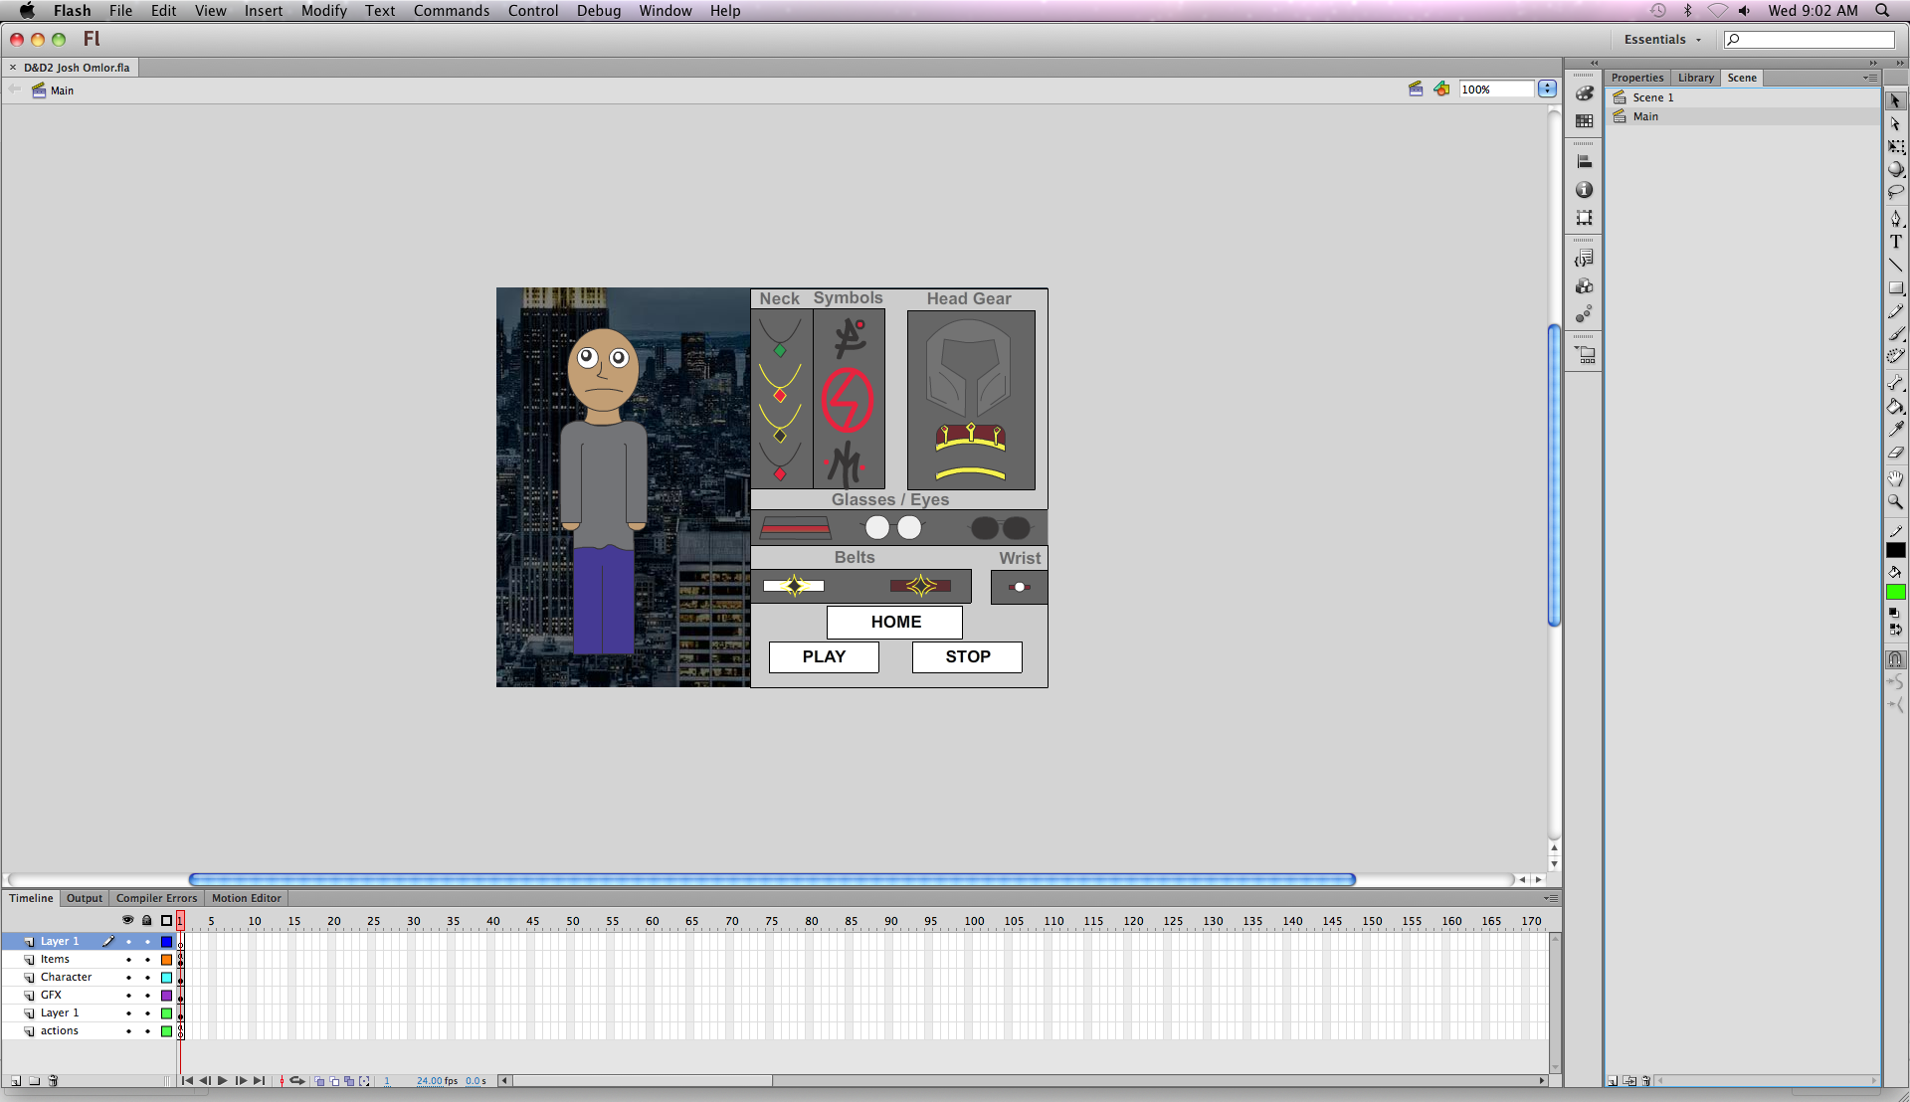Collapse the Tools panel arrows
This screenshot has width=1910, height=1102.
(1899, 63)
